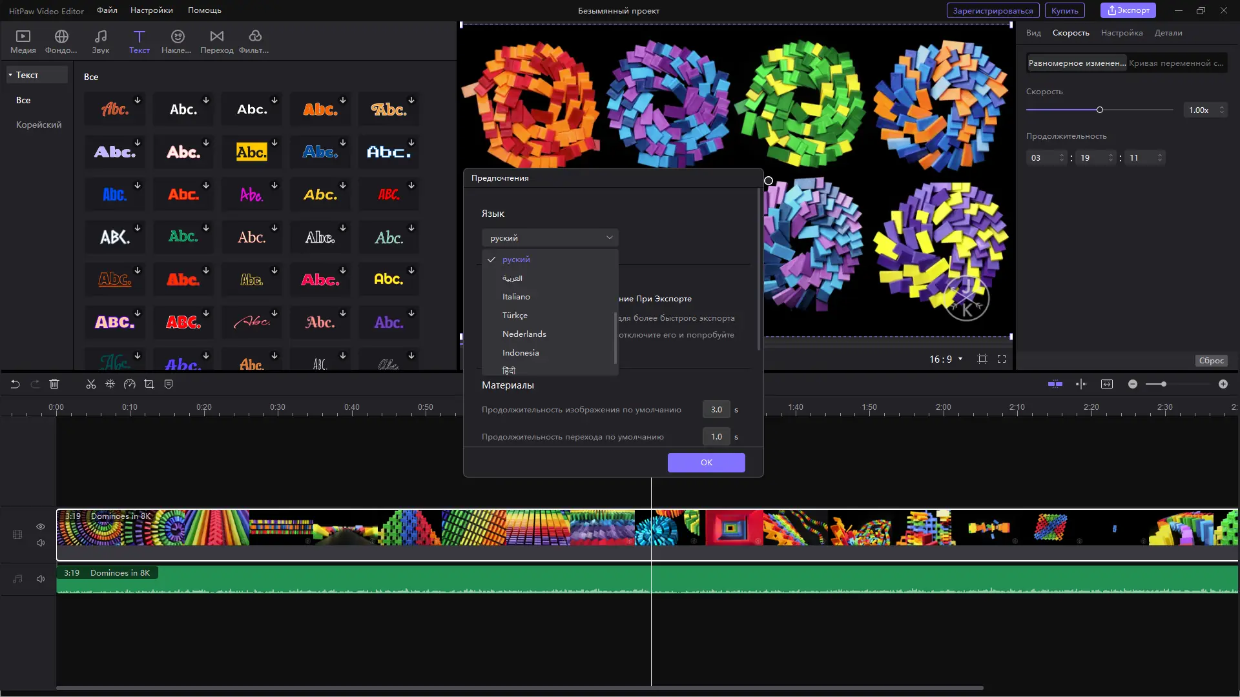Image resolution: width=1240 pixels, height=697 pixels.
Task: Collapse the Текст category tree
Action: 11,75
